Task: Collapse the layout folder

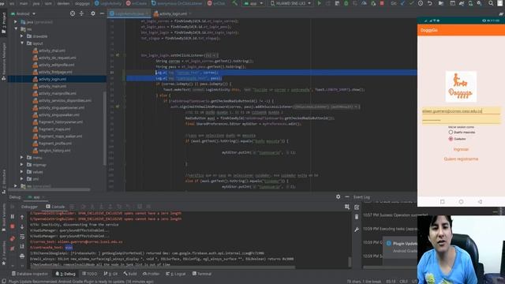Action: click(x=21, y=43)
